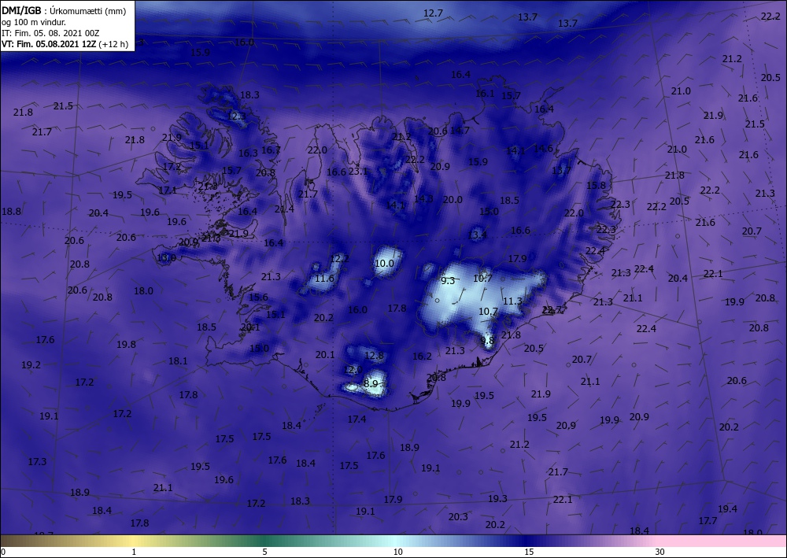Click the 17.3 value in the southwest ocean

tap(37, 461)
